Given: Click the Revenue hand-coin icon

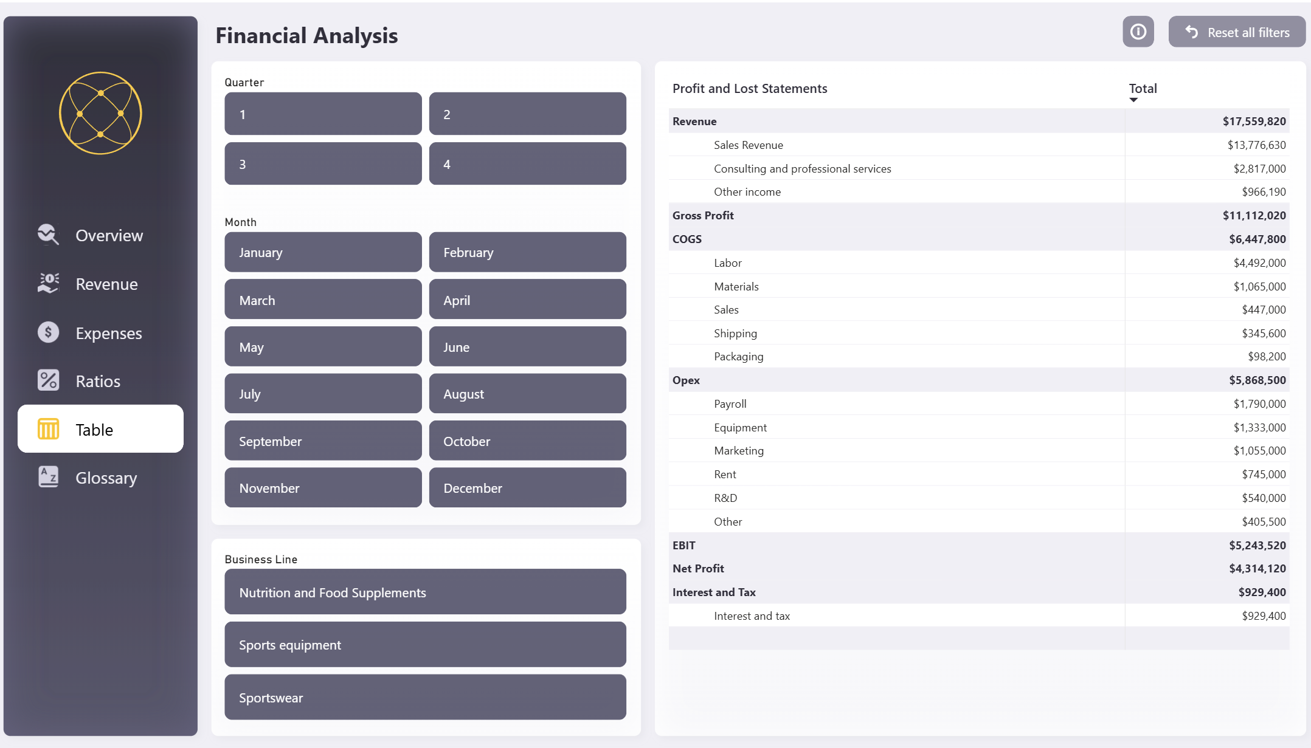Looking at the screenshot, I should (x=48, y=283).
